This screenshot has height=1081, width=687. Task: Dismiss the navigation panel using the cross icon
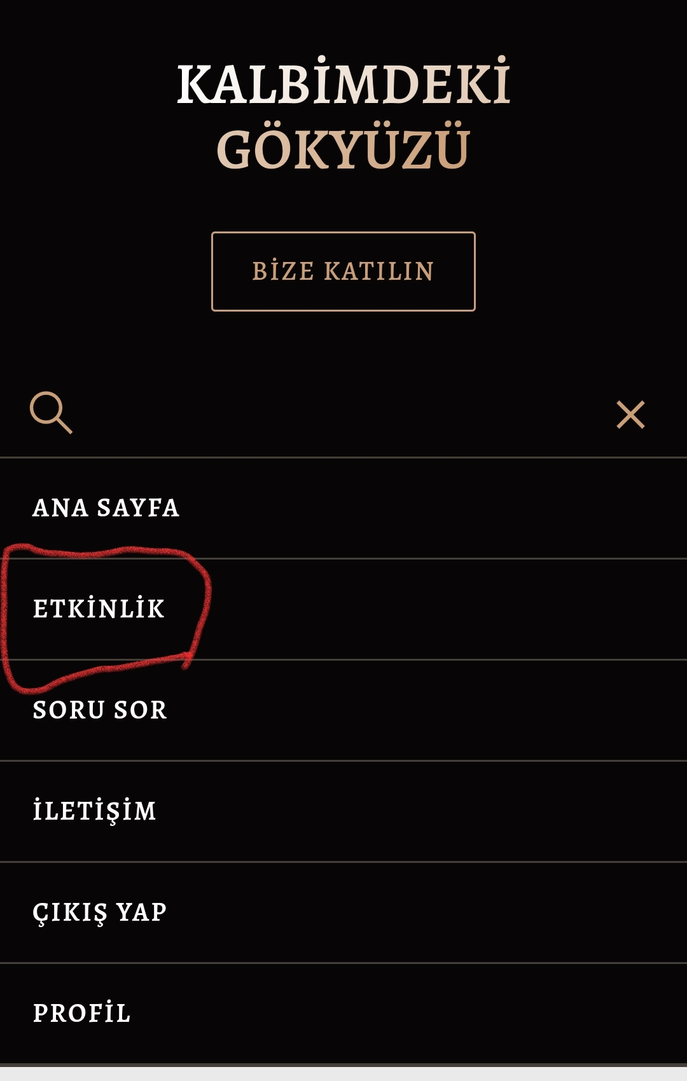pos(630,415)
